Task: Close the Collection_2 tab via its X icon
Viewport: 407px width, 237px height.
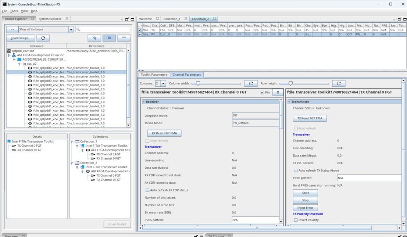Action: pyautogui.click(x=214, y=19)
